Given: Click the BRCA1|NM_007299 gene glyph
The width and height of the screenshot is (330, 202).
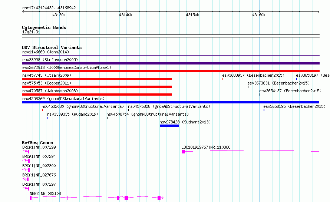Looking at the screenshot, I should pos(26,152).
